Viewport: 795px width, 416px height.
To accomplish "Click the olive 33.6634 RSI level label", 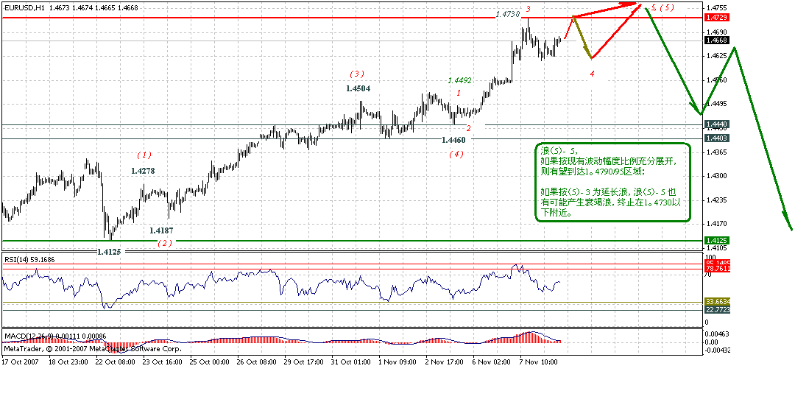I will 717,302.
